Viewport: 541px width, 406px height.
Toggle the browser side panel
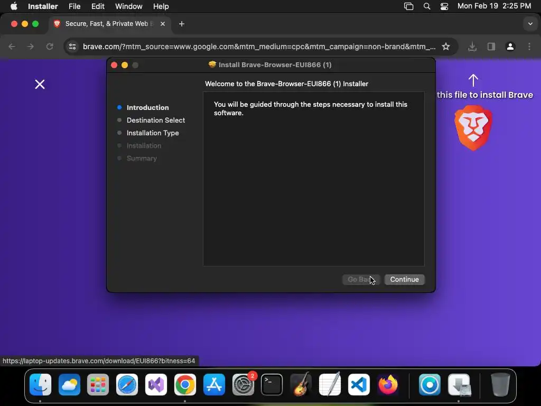(x=491, y=47)
